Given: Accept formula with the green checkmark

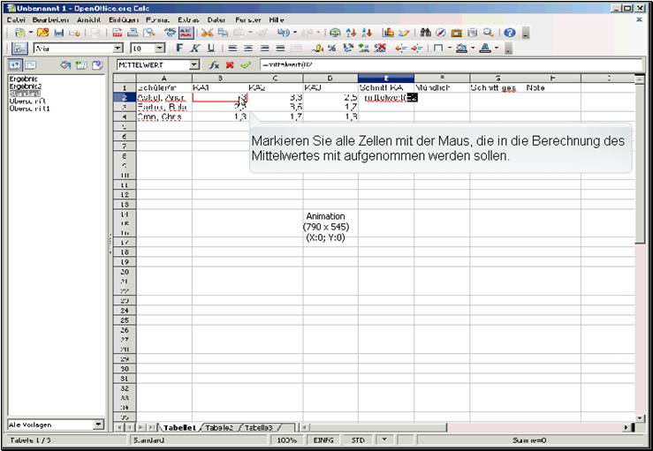Looking at the screenshot, I should pyautogui.click(x=244, y=65).
